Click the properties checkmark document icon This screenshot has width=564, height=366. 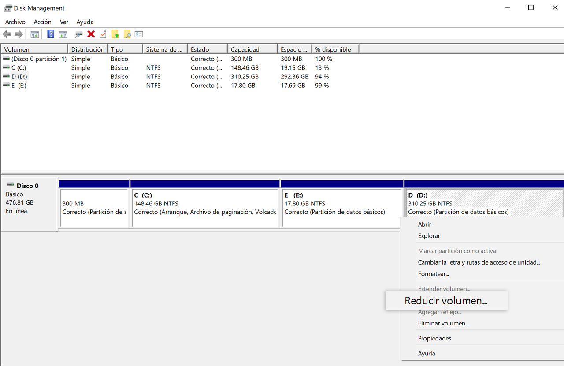pyautogui.click(x=103, y=34)
